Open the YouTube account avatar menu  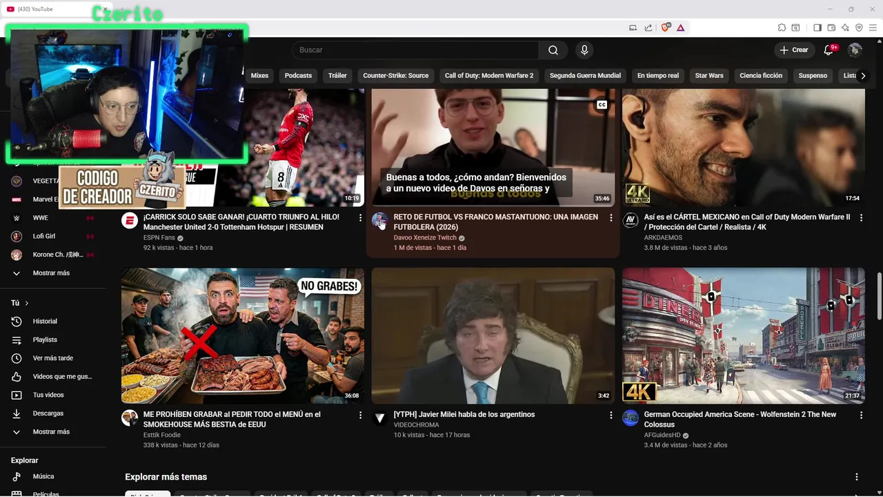tap(855, 50)
